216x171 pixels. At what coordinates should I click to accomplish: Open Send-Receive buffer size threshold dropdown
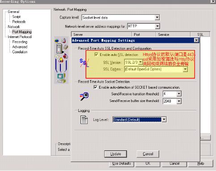(x=179, y=101)
